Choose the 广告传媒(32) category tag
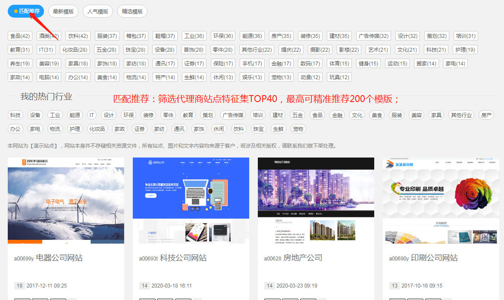 coord(373,36)
